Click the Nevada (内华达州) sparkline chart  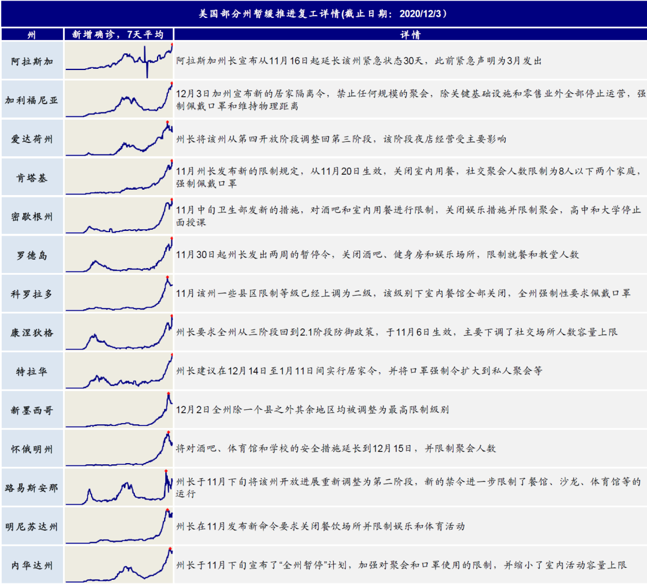(119, 564)
